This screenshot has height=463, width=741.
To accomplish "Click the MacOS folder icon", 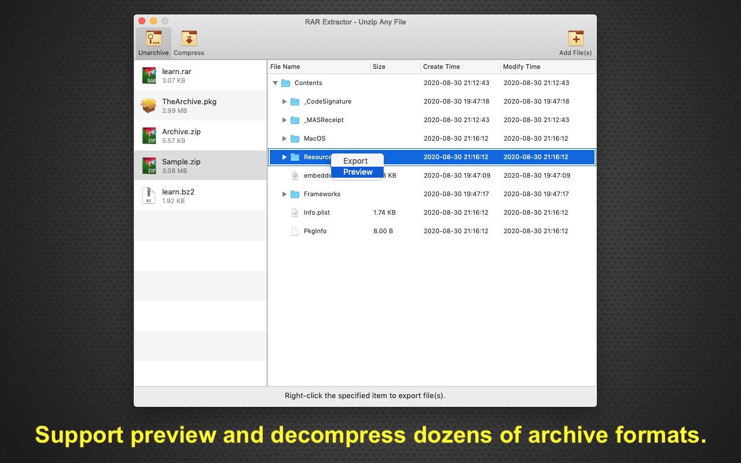I will [x=295, y=138].
